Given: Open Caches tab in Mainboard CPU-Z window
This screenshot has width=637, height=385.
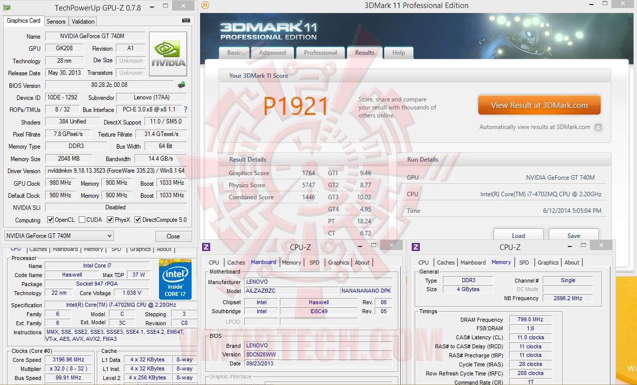Looking at the screenshot, I should click(x=236, y=263).
